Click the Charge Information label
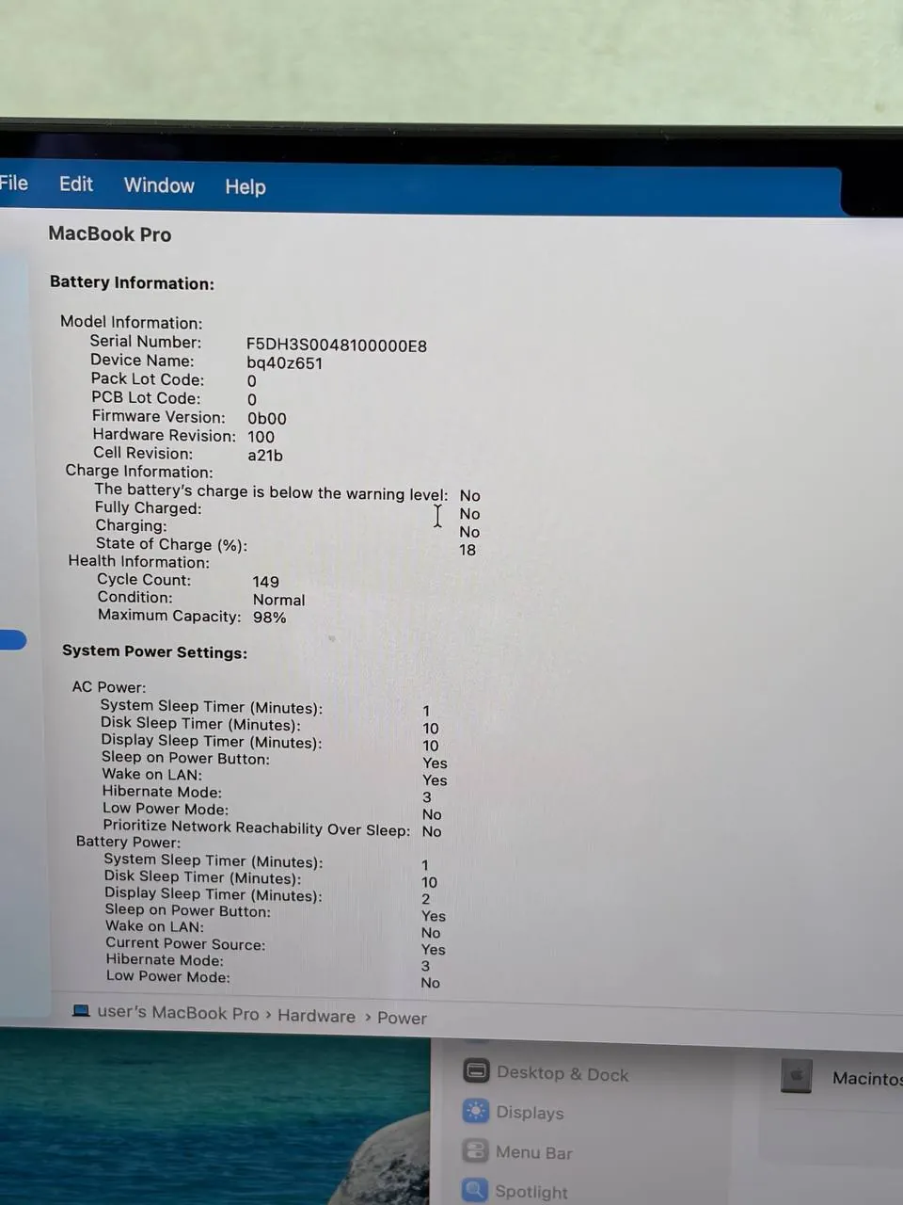903x1205 pixels. [x=139, y=471]
